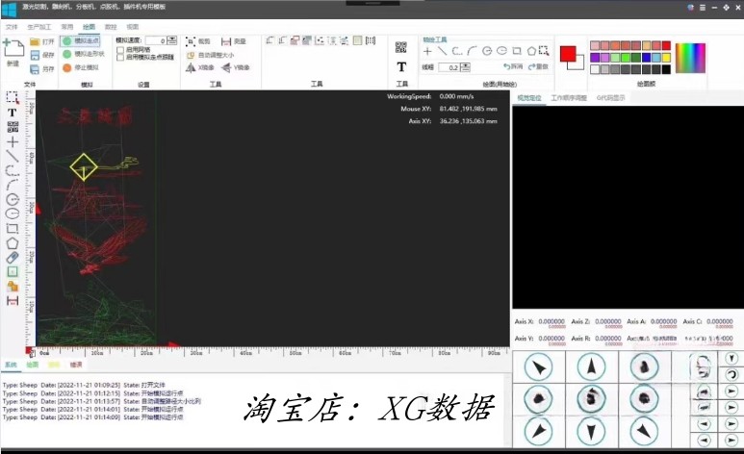Open a file with 打开
The image size is (744, 454).
coord(41,41)
